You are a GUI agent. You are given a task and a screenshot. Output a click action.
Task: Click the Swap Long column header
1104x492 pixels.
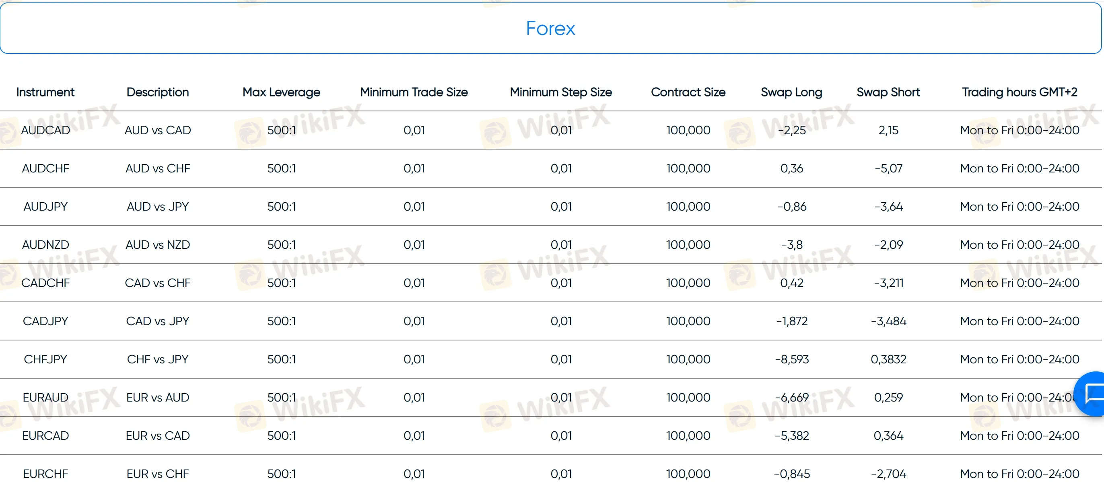click(791, 92)
